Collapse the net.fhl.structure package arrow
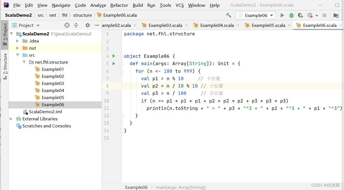Viewport: 344px width, 190px height. [x=24, y=62]
